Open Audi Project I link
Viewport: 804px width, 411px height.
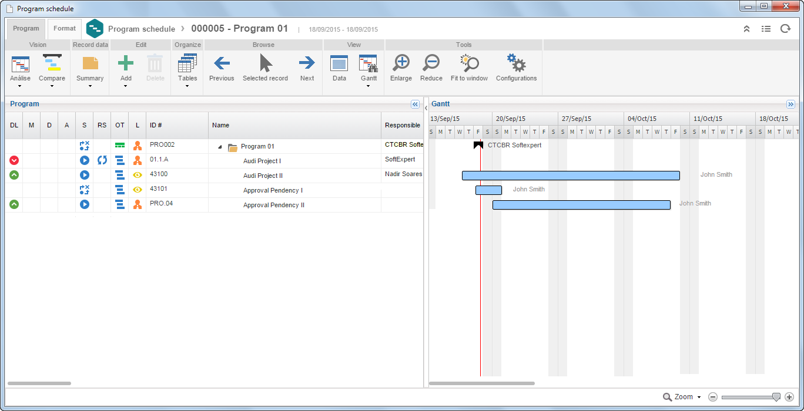tap(262, 161)
